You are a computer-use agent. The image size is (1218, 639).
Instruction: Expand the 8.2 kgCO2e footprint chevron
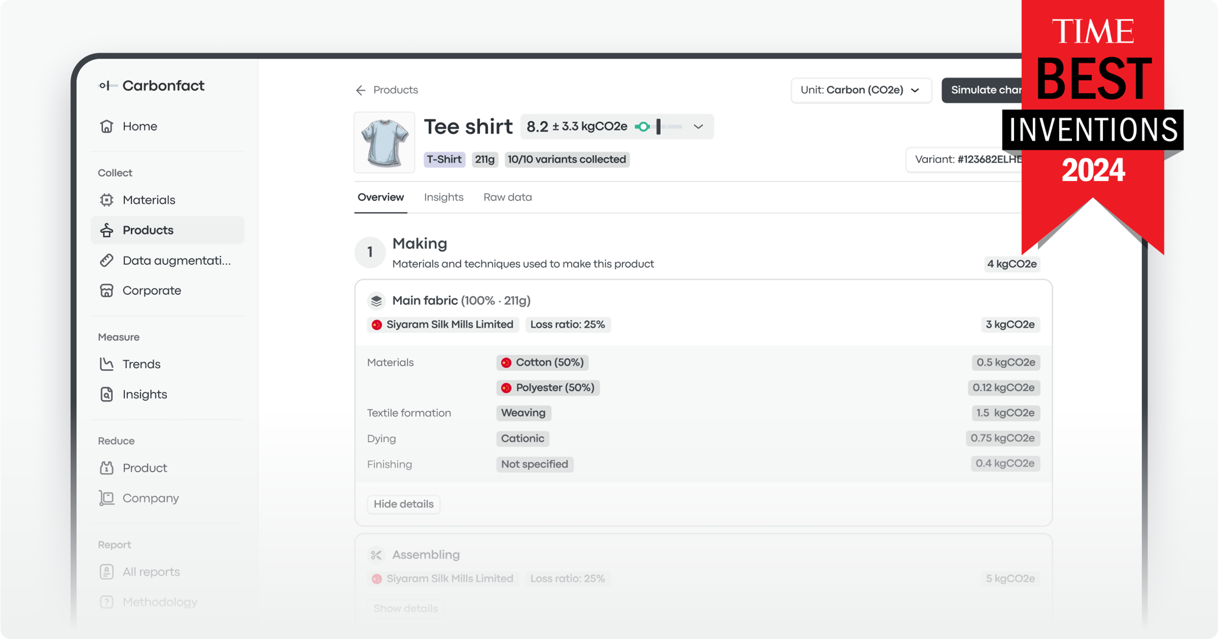click(x=699, y=127)
